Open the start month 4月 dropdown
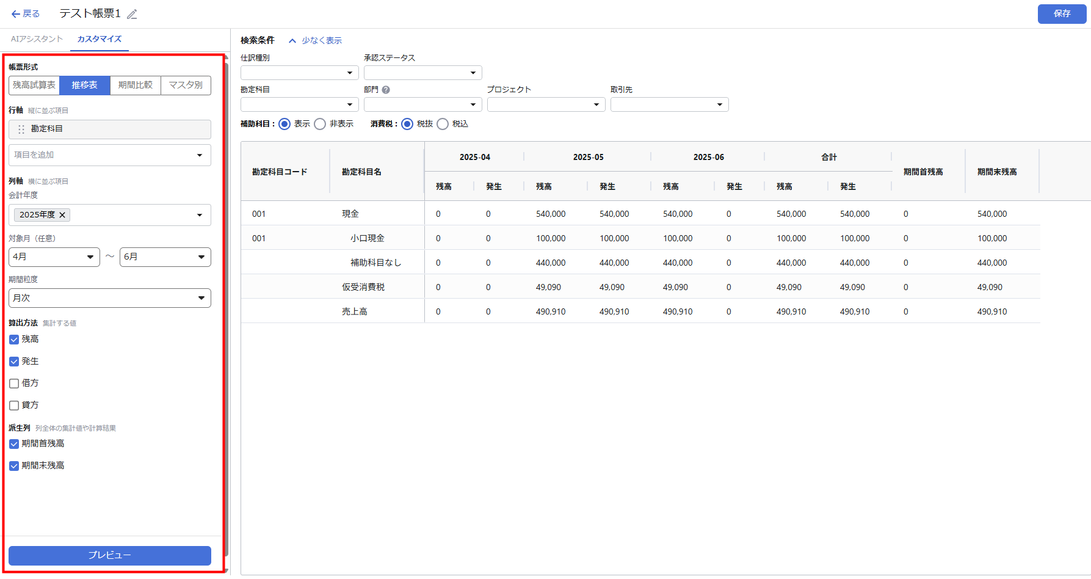1091x579 pixels. 54,257
